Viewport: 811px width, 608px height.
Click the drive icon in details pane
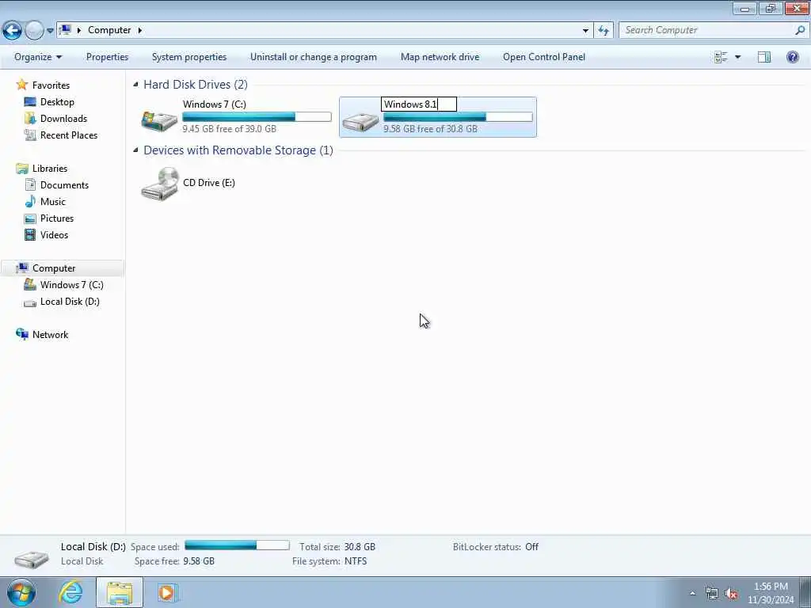[x=32, y=558]
